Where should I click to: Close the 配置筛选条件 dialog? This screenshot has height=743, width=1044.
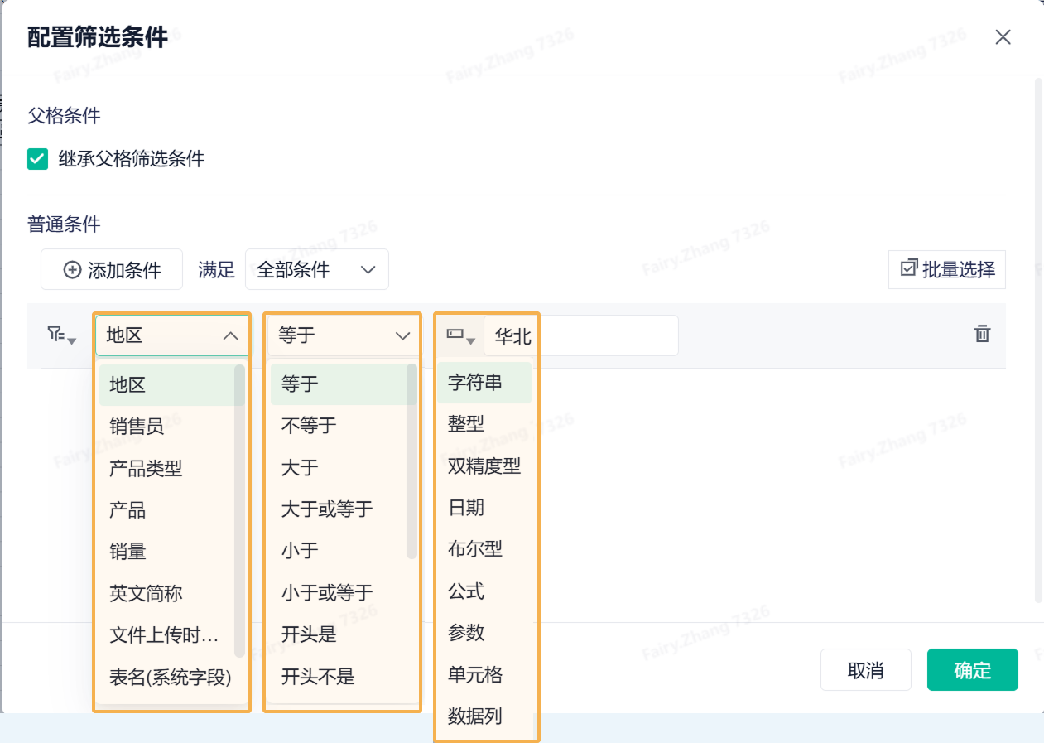tap(1003, 37)
